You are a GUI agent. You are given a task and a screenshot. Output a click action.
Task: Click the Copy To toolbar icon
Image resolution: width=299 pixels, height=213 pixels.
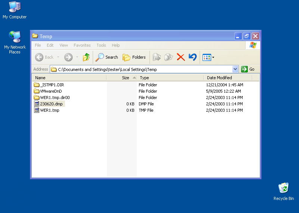click(x=169, y=57)
